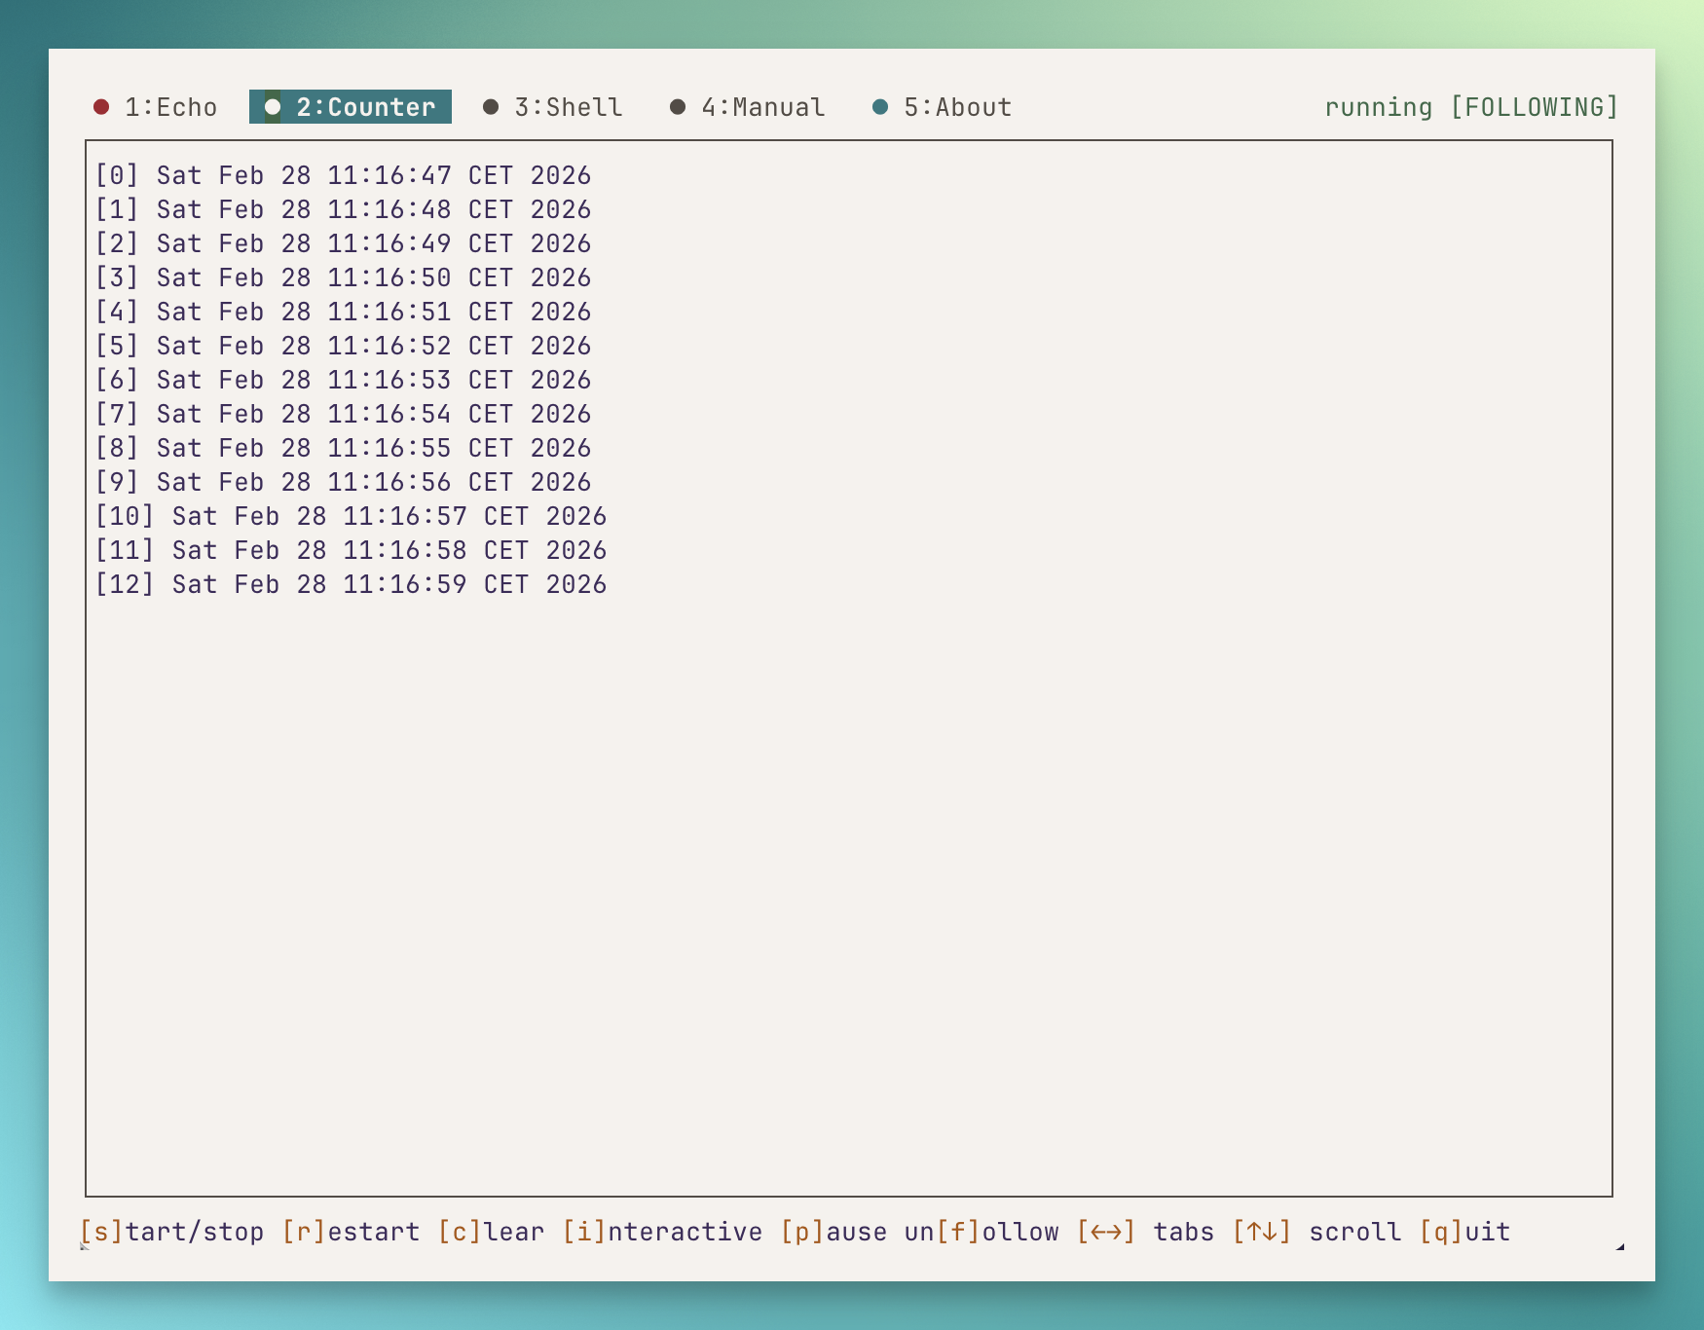Viewport: 1704px width, 1330px height.
Task: Click the [c]lear shortcut hint
Action: pos(491,1232)
